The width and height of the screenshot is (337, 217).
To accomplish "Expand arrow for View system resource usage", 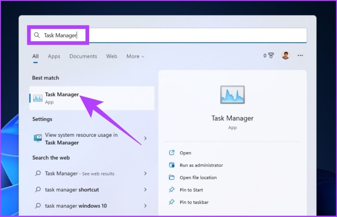I will pos(145,138).
